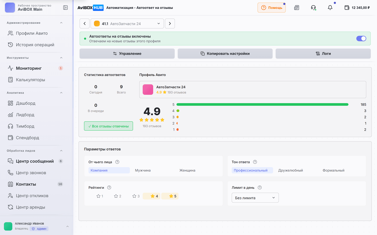Open the Логи button
The height and width of the screenshot is (235, 377).
[x=323, y=54]
